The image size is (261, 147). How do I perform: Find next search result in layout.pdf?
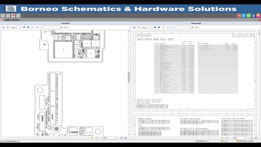66,27
